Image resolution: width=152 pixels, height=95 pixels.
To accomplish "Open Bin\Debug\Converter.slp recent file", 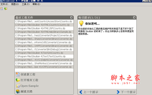I will click(44, 49).
